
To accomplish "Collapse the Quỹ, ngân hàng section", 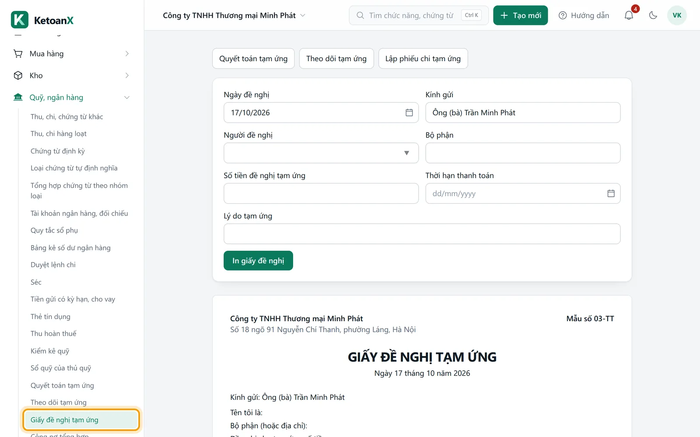I will pos(72,97).
